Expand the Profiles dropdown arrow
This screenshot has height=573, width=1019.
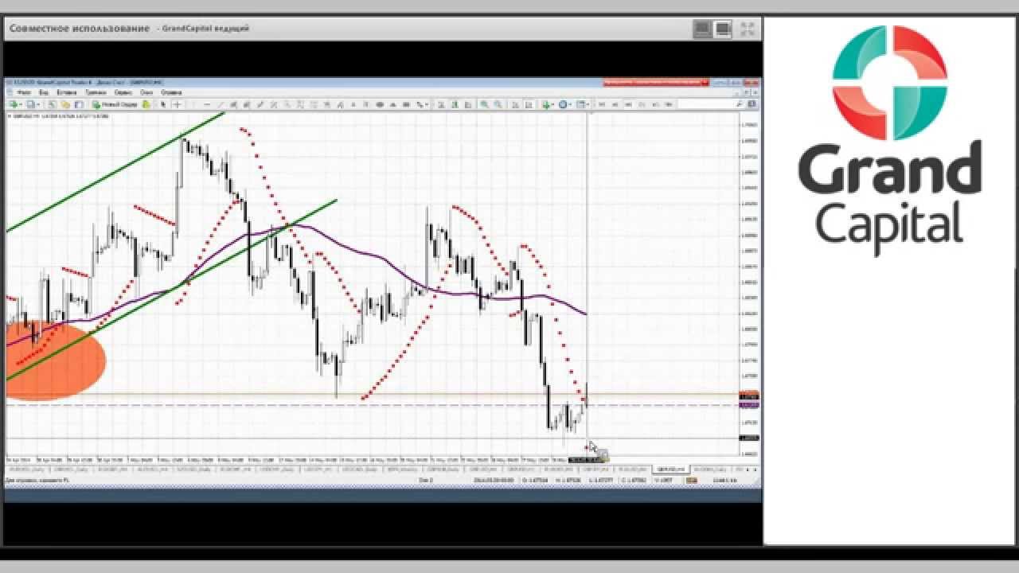click(x=38, y=104)
